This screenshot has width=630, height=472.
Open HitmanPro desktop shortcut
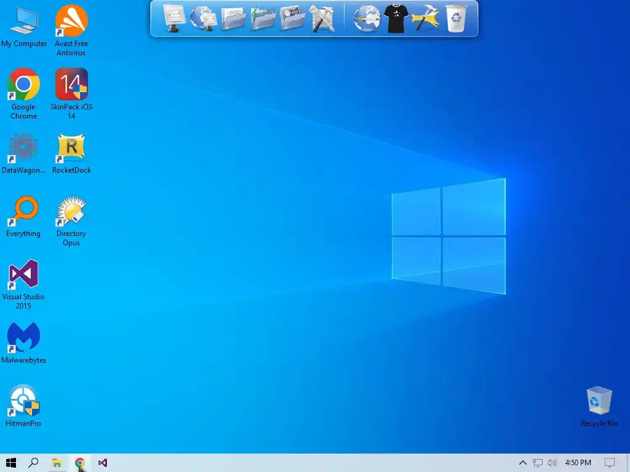[23, 406]
